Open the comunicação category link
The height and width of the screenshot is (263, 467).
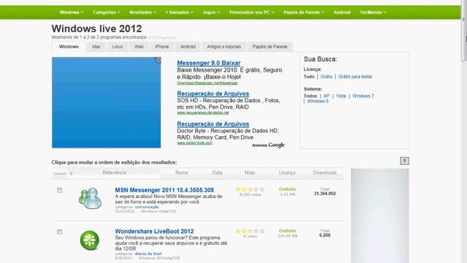pyautogui.click(x=147, y=207)
